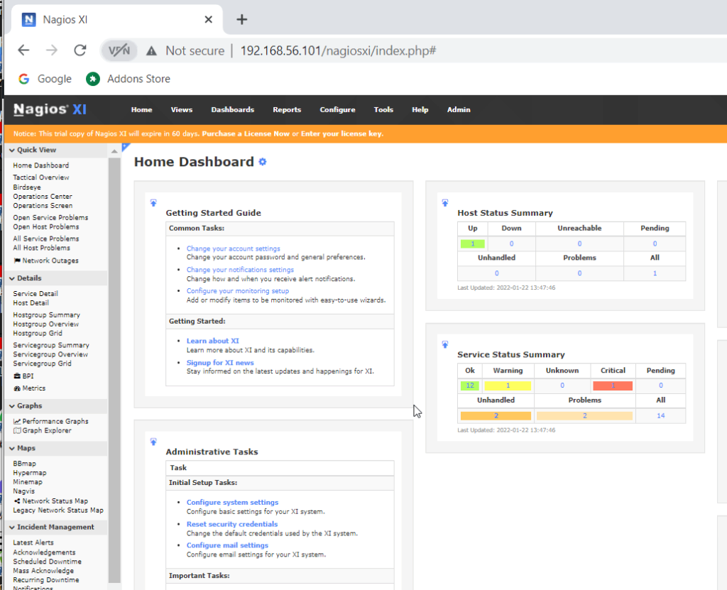The height and width of the screenshot is (590, 727).
Task: Open Configure system settings link
Action: point(232,503)
